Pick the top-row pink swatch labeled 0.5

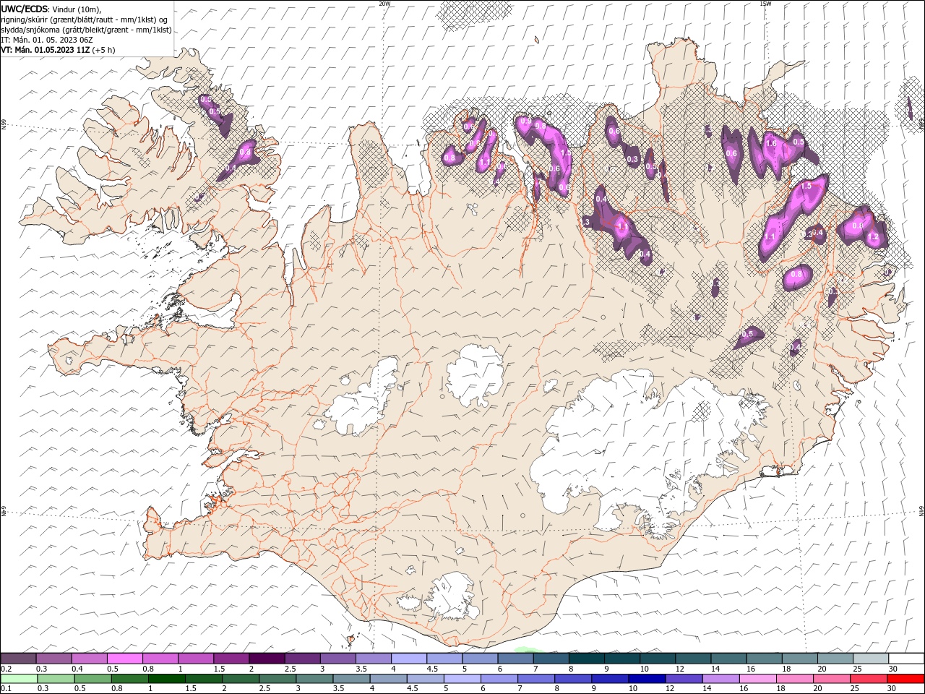click(x=125, y=658)
